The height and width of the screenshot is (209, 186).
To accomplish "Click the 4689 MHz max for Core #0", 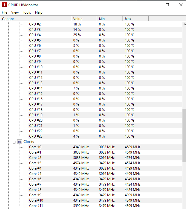I will 133,147.
